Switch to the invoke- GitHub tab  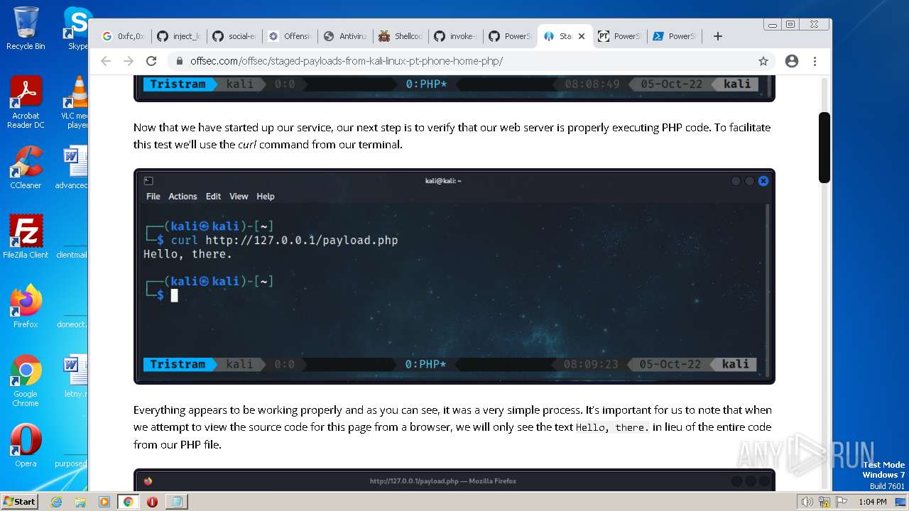(x=455, y=36)
